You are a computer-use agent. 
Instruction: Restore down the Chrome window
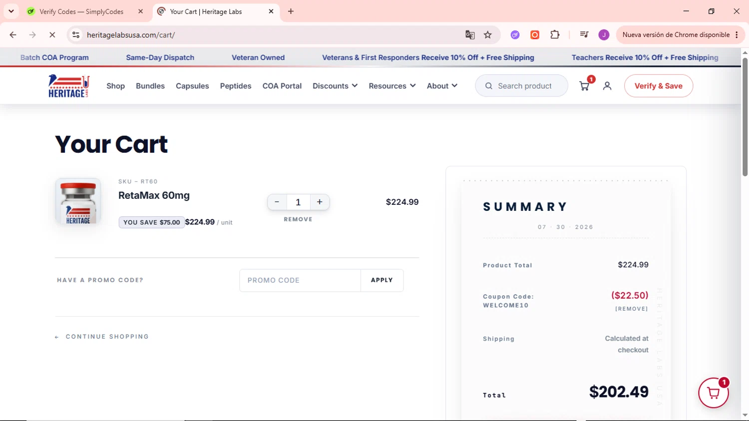tap(711, 11)
